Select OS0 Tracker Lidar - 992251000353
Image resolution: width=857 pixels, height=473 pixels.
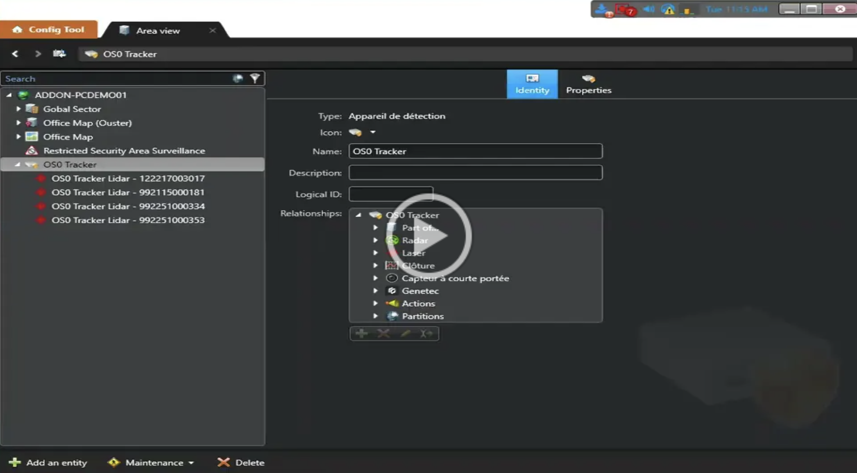click(128, 220)
